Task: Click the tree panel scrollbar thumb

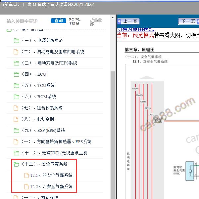Action: pos(113,135)
